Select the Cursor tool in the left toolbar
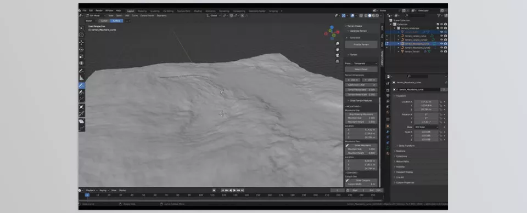 click(81, 35)
